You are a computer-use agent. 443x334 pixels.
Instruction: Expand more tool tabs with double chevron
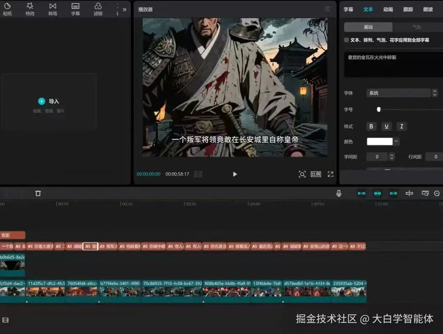pyautogui.click(x=124, y=9)
